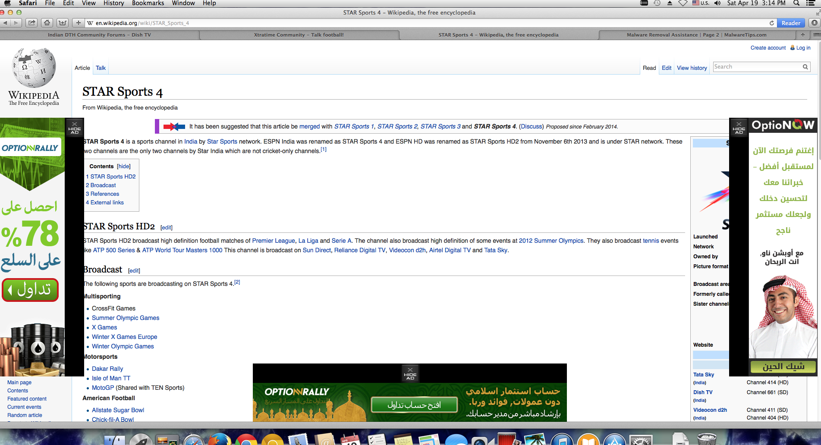Click the Home icon in Safari toolbar
The height and width of the screenshot is (445, 821).
[x=47, y=23]
